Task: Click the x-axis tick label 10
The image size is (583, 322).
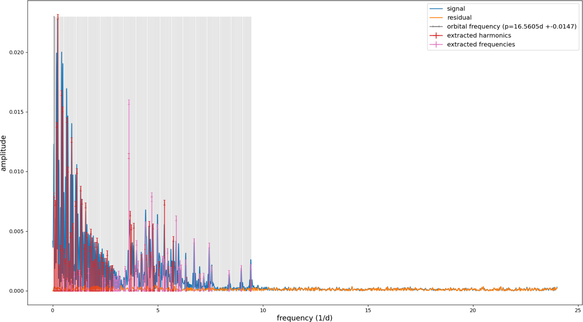Action: point(263,309)
